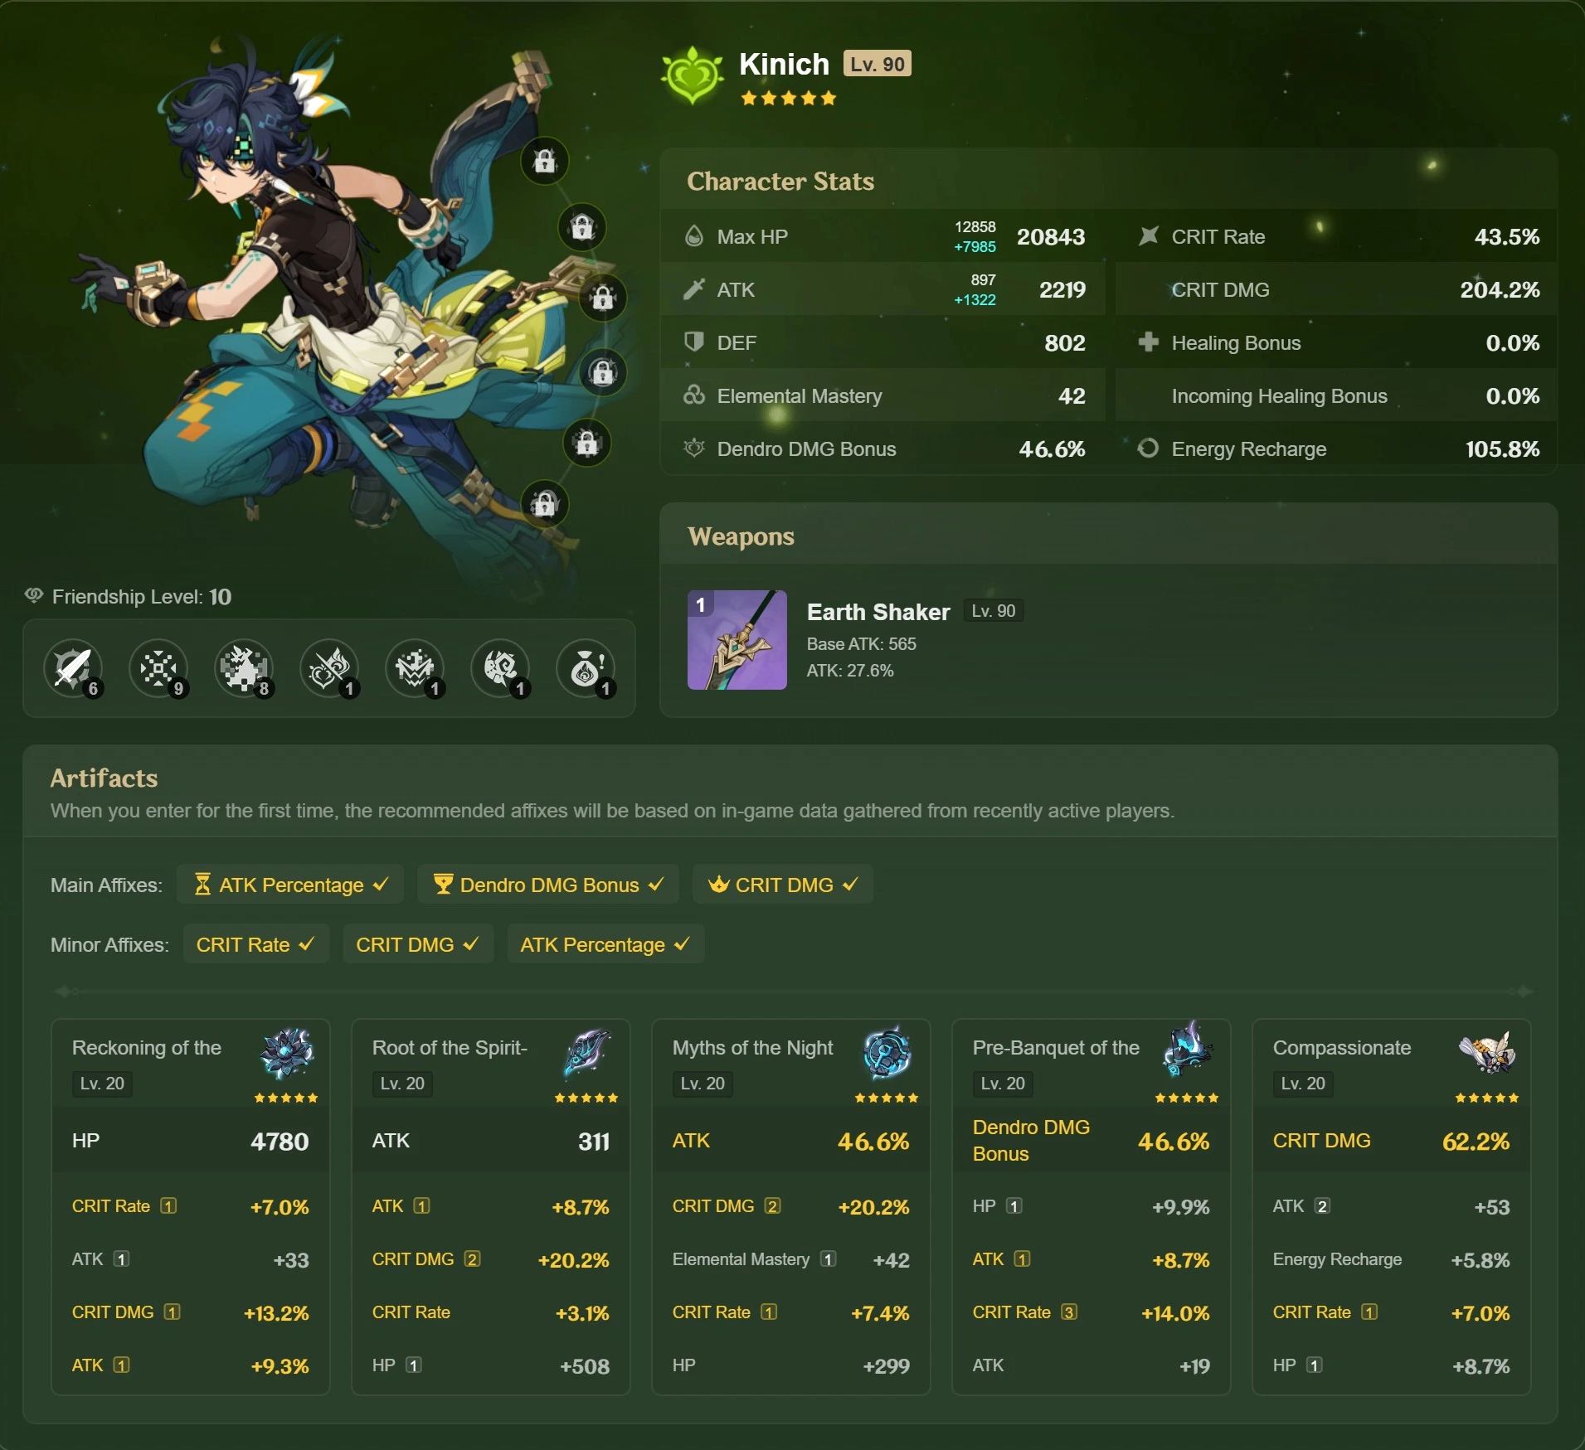Image resolution: width=1585 pixels, height=1450 pixels.
Task: Click the Character Stats heading
Action: (x=780, y=181)
